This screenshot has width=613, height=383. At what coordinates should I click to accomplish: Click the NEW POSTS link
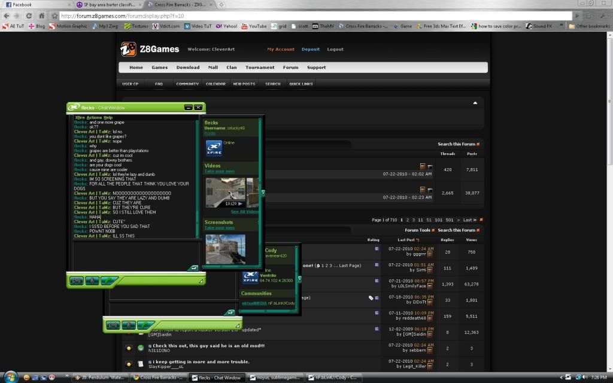pos(244,84)
